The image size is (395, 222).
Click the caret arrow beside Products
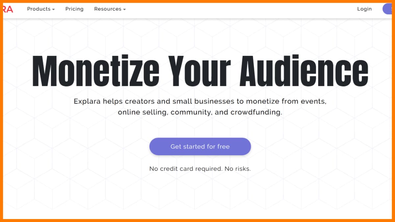53,10
